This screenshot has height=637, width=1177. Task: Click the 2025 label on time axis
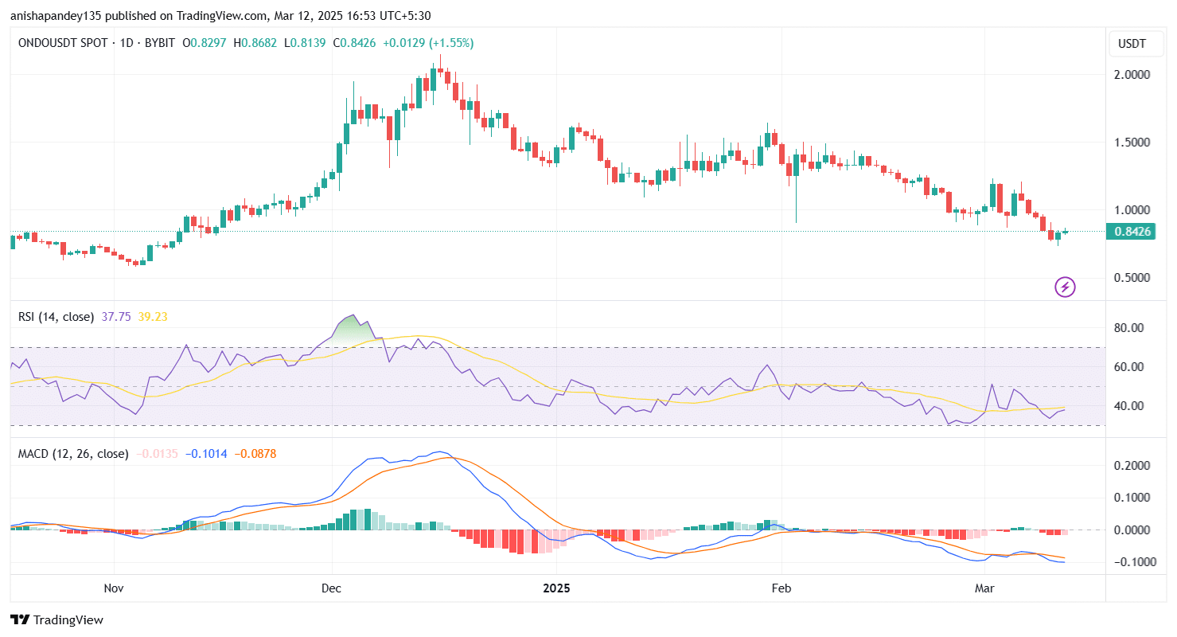[556, 588]
